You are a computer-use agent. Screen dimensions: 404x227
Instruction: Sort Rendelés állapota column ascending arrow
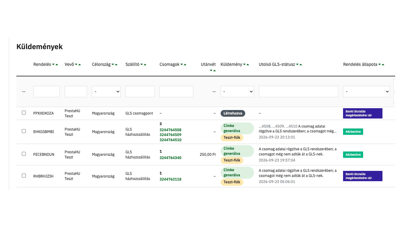[x=383, y=65]
